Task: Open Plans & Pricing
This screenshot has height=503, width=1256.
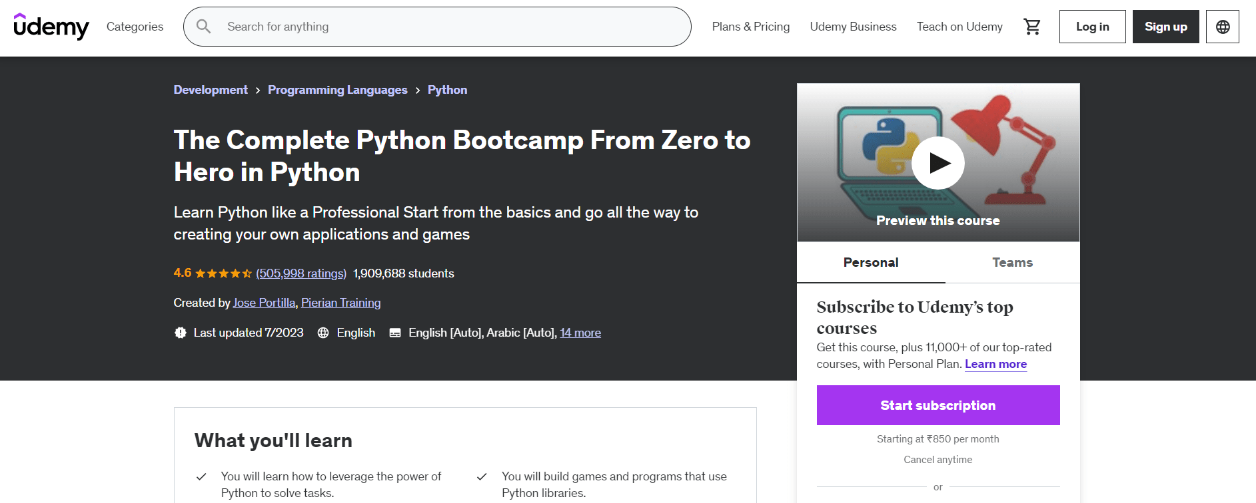Action: pos(751,27)
